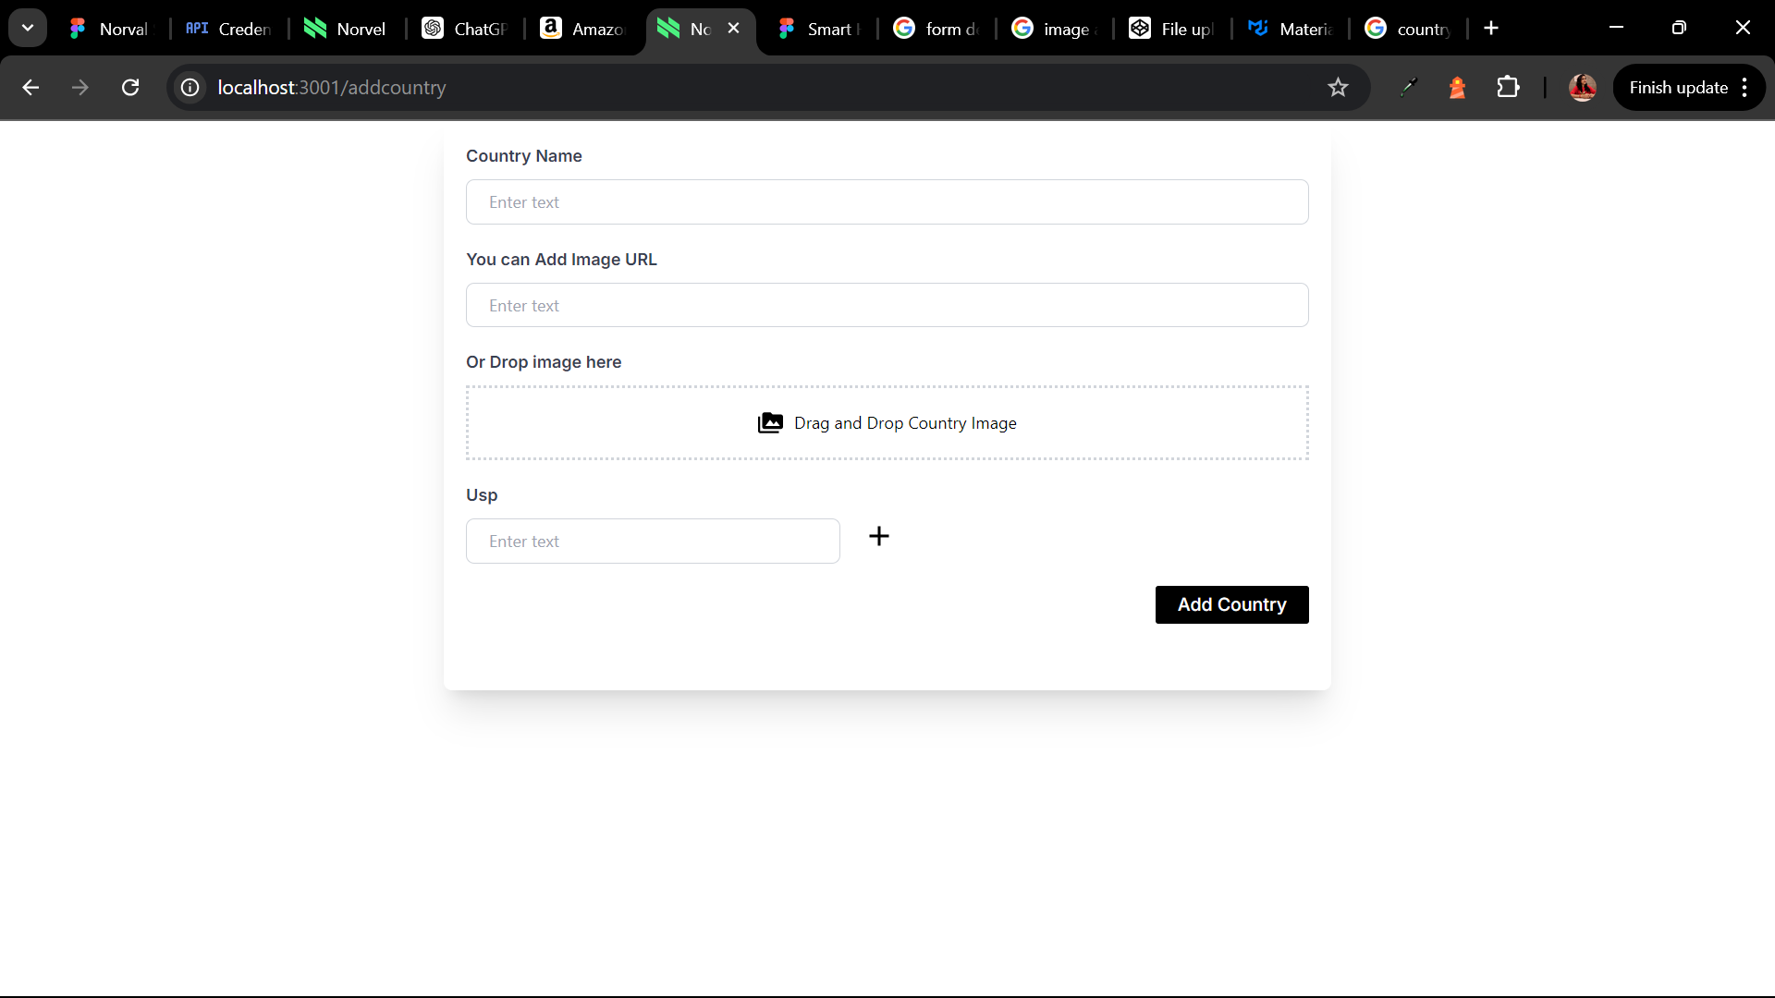Open a new tab with plus button

(x=1491, y=28)
